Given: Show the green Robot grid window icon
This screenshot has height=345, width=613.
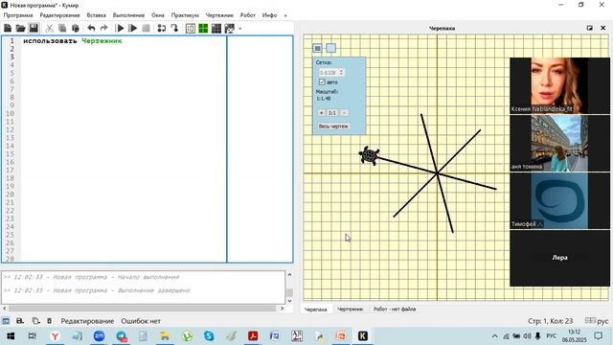Looking at the screenshot, I should [x=203, y=28].
